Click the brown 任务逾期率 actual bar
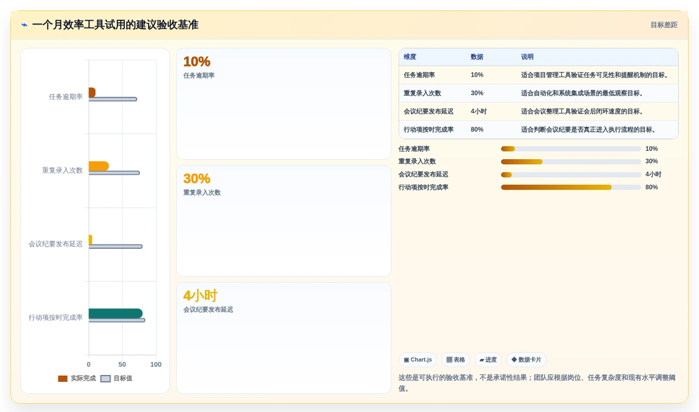Image resolution: width=699 pixels, height=412 pixels. (x=92, y=93)
